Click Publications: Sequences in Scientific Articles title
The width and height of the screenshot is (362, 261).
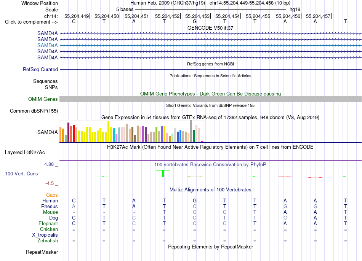pyautogui.click(x=210, y=76)
